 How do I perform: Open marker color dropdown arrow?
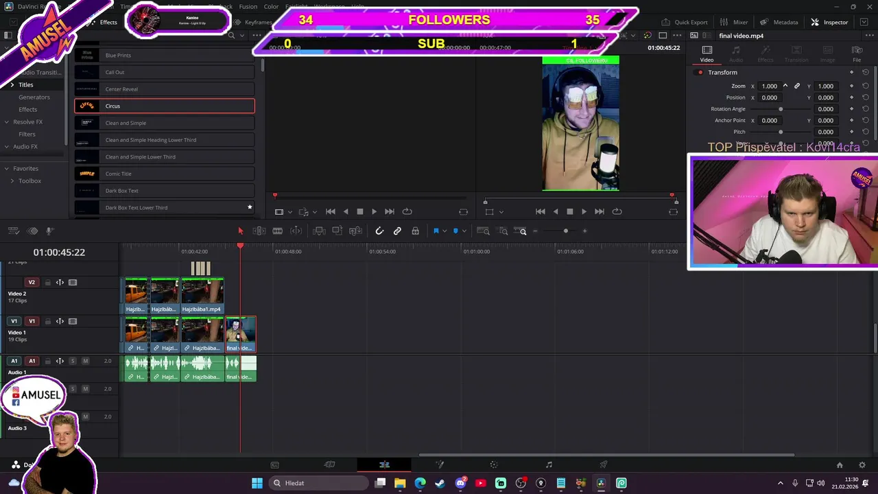tap(464, 231)
